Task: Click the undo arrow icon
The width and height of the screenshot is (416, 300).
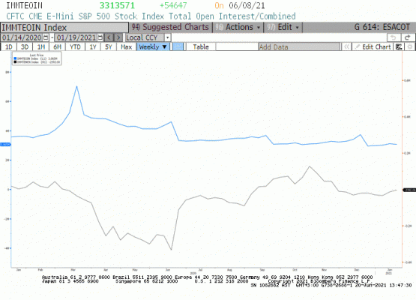Action: (x=394, y=37)
